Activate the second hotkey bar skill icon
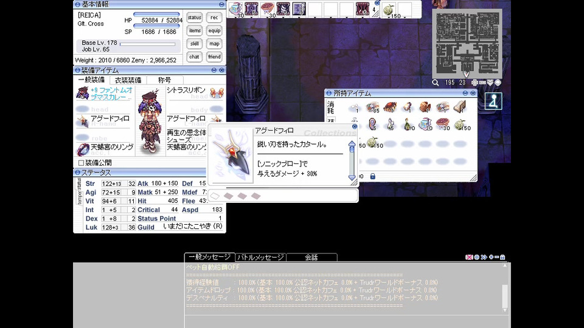This screenshot has height=328, width=584. coord(251,9)
